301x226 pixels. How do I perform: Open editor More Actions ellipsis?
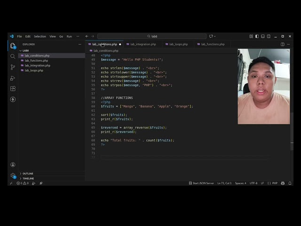pyautogui.click(x=288, y=44)
